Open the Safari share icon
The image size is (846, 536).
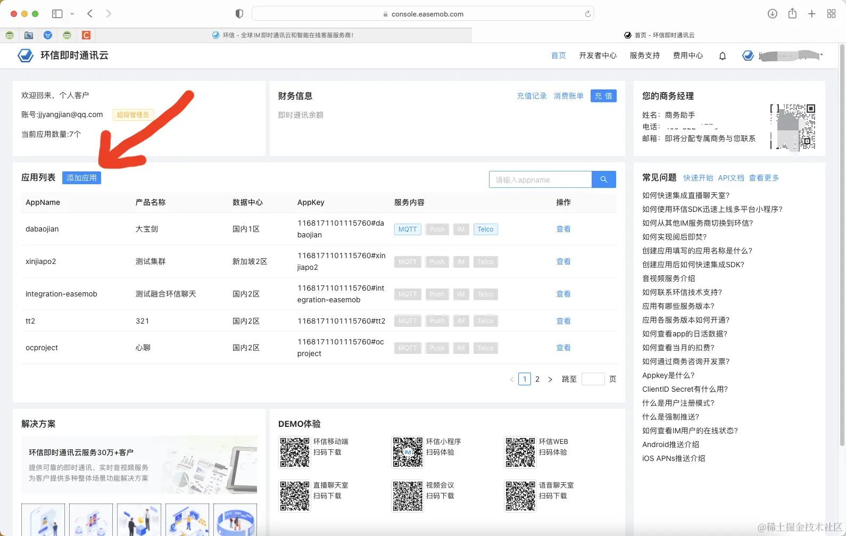[792, 14]
